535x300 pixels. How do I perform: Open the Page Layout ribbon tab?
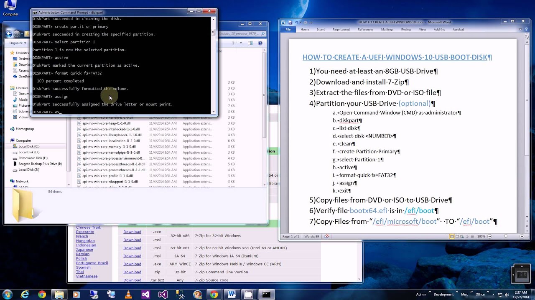pyautogui.click(x=341, y=30)
